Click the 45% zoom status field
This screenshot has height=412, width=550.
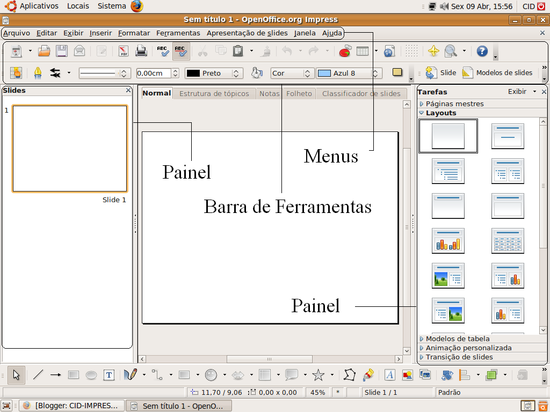coord(317,392)
